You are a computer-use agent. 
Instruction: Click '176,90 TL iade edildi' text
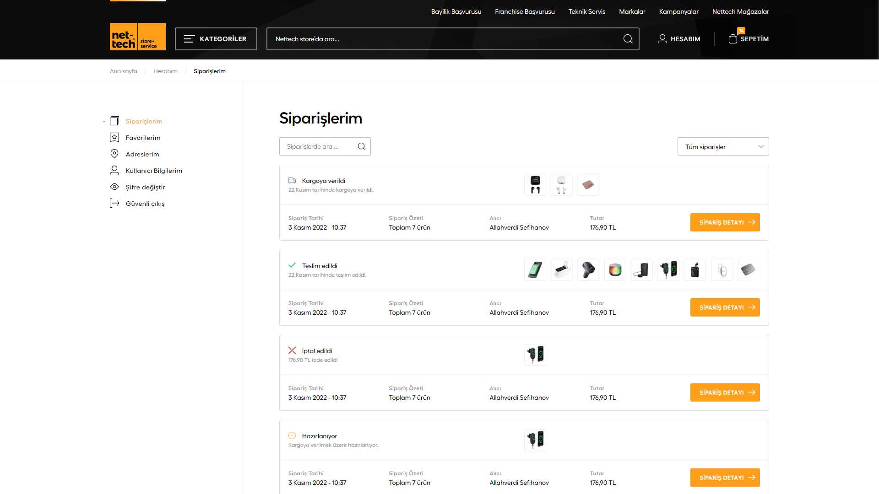pyautogui.click(x=313, y=360)
